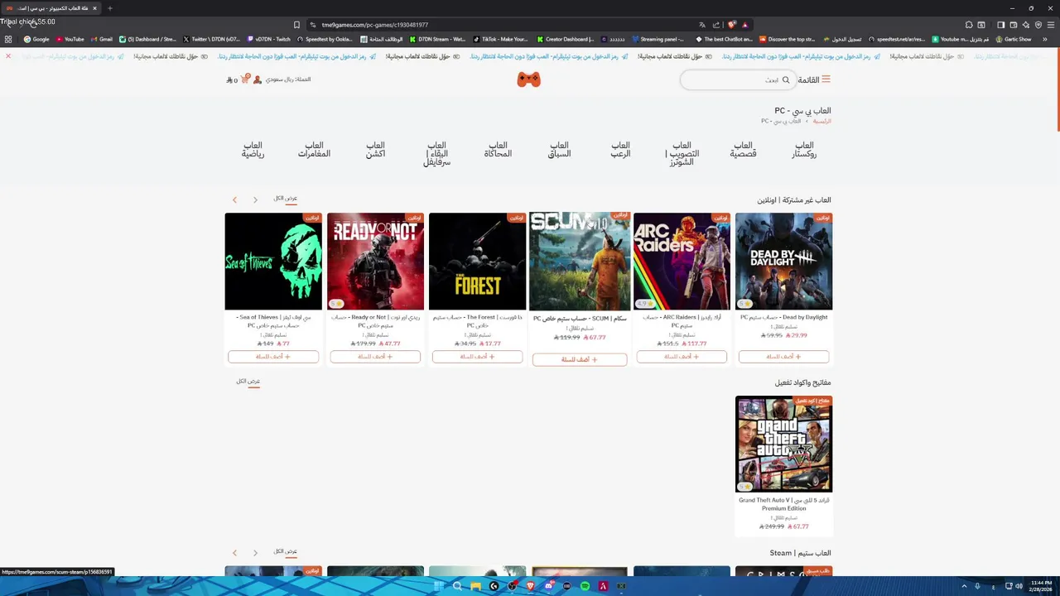Add The Forest to cart
This screenshot has width=1060, height=596.
pyautogui.click(x=477, y=357)
